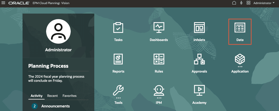
Task: Open the IPM card
Action: click(x=159, y=95)
